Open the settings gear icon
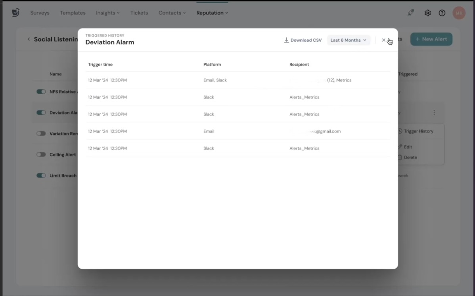 click(427, 13)
